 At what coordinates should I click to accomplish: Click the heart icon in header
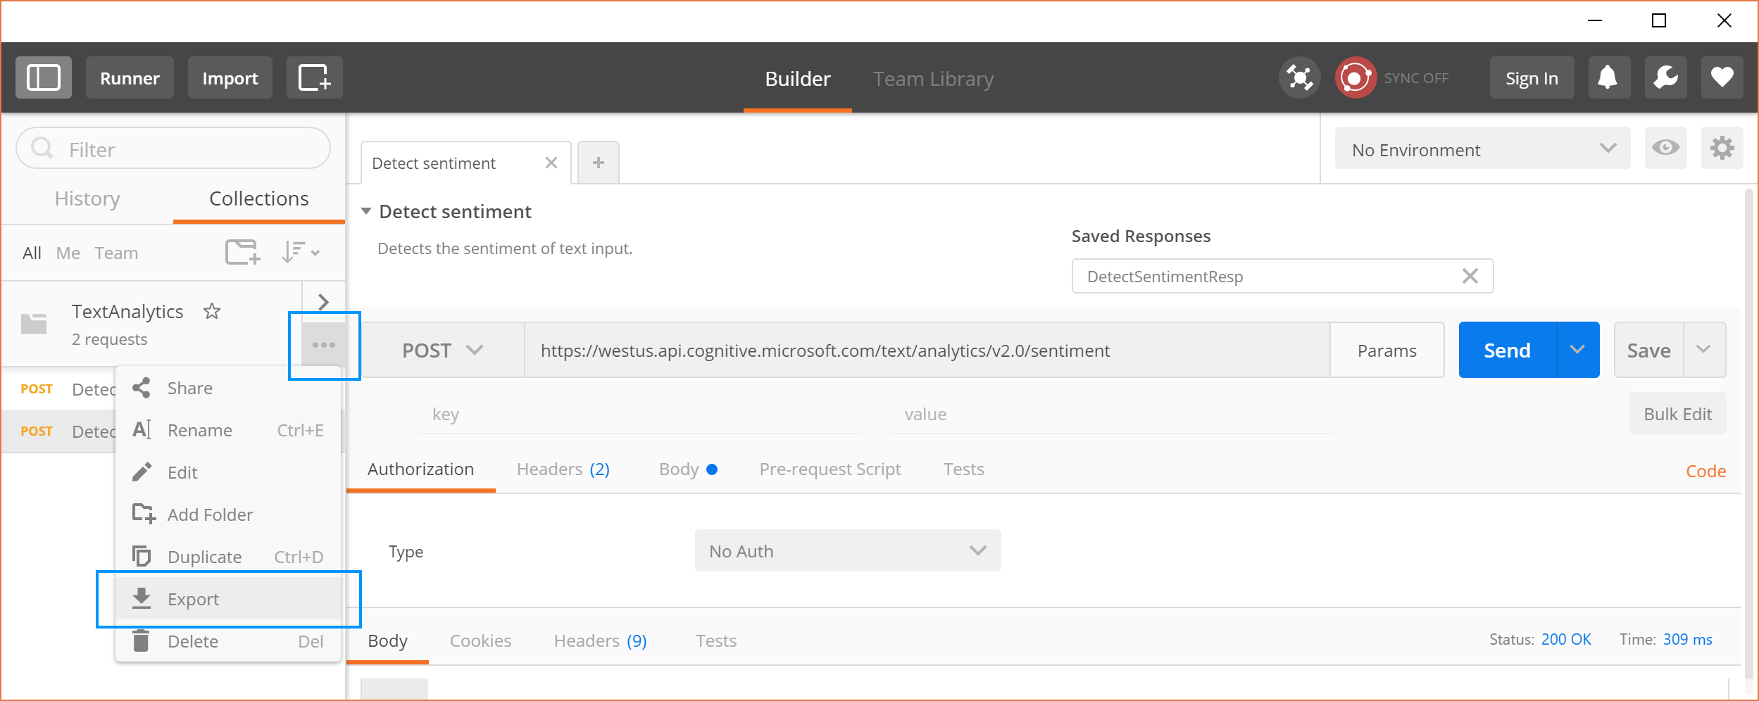[x=1722, y=77]
